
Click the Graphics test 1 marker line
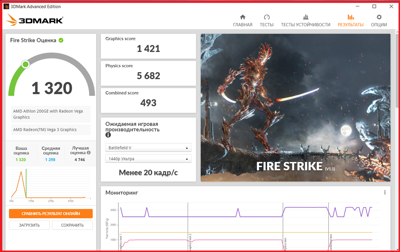[x=119, y=226]
